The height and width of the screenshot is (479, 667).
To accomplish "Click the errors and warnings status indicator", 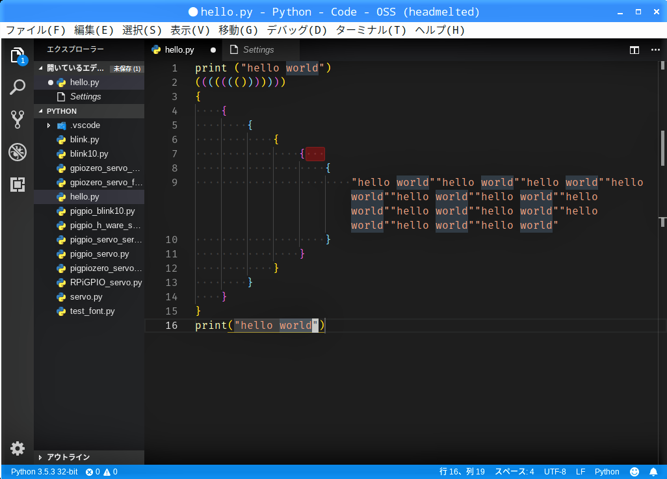I will point(101,472).
